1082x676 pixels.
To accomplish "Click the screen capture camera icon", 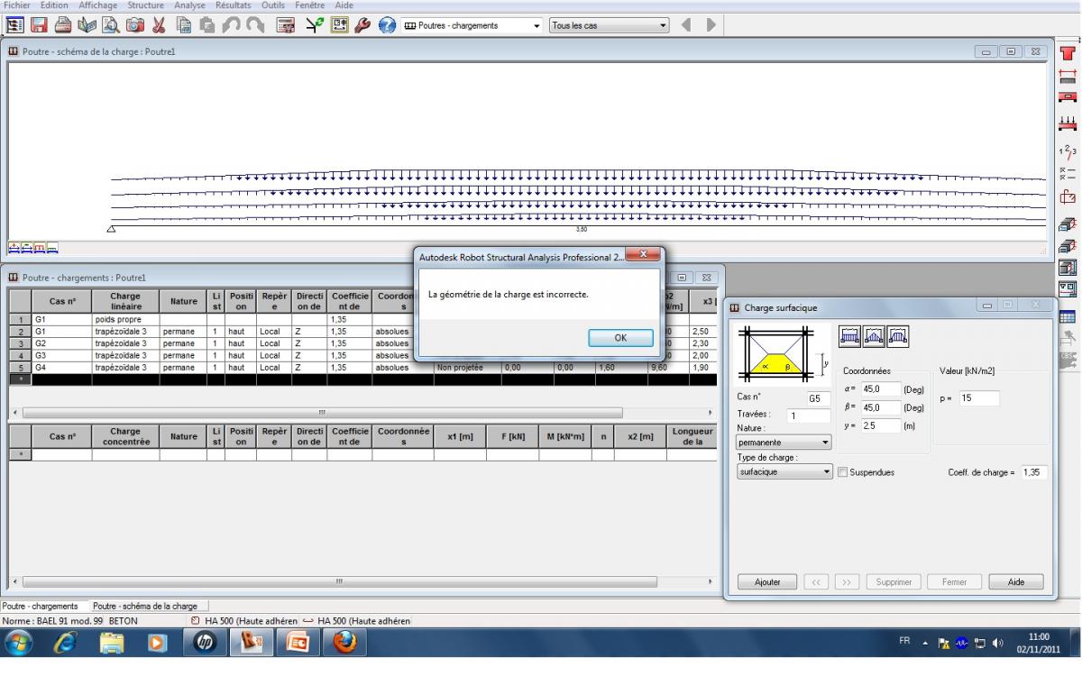I will [136, 26].
